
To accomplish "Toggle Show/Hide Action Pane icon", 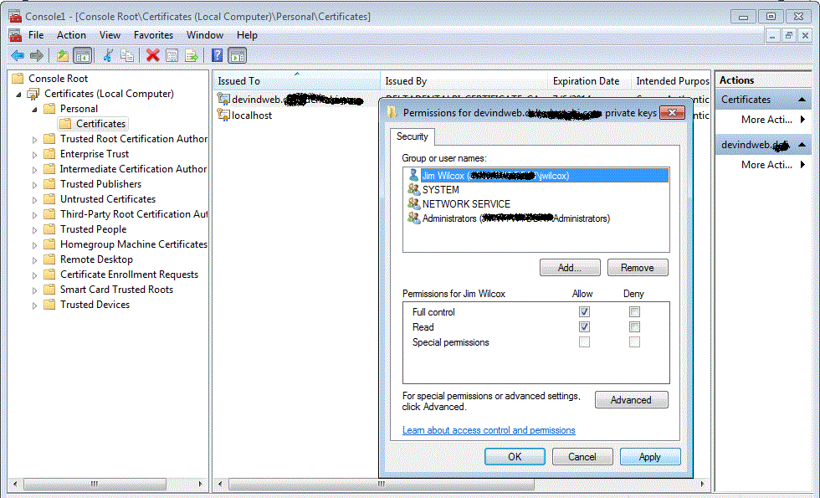I will pyautogui.click(x=237, y=55).
